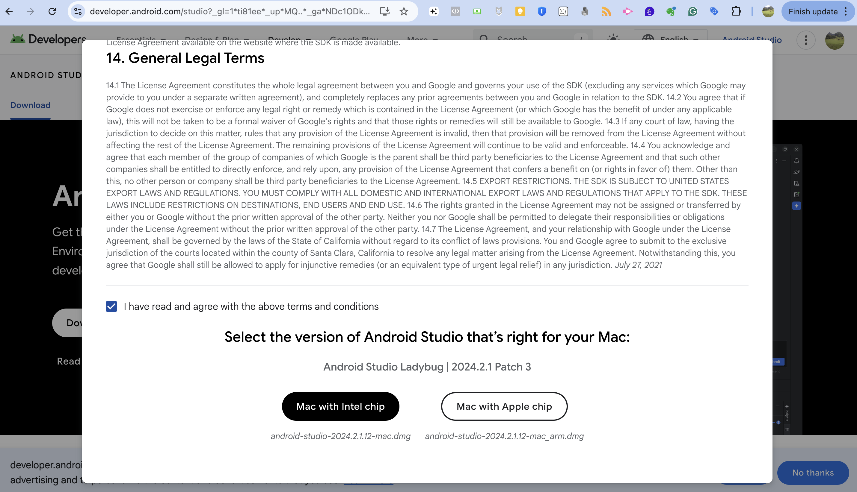Click the Finish update button top right
The width and height of the screenshot is (857, 492).
click(814, 10)
